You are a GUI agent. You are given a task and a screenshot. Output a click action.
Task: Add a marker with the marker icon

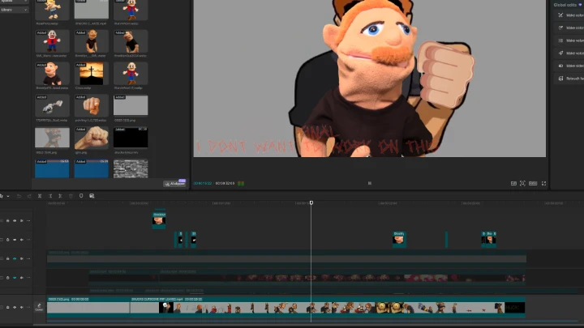click(81, 196)
